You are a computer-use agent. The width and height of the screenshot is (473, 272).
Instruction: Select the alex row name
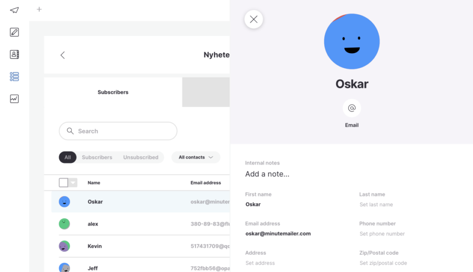92,224
